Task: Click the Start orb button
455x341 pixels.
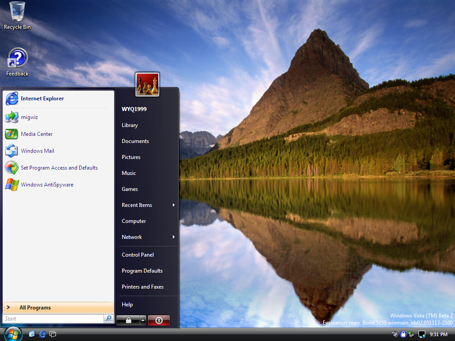Action: (13, 334)
